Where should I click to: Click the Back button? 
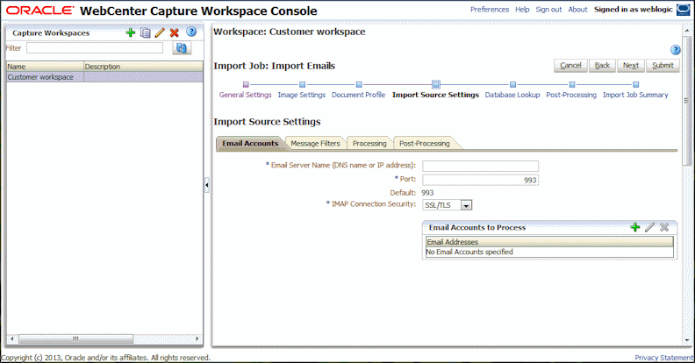point(602,66)
